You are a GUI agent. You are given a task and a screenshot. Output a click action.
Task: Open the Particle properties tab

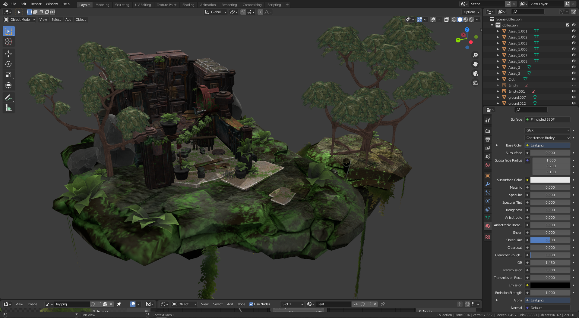coord(488,193)
